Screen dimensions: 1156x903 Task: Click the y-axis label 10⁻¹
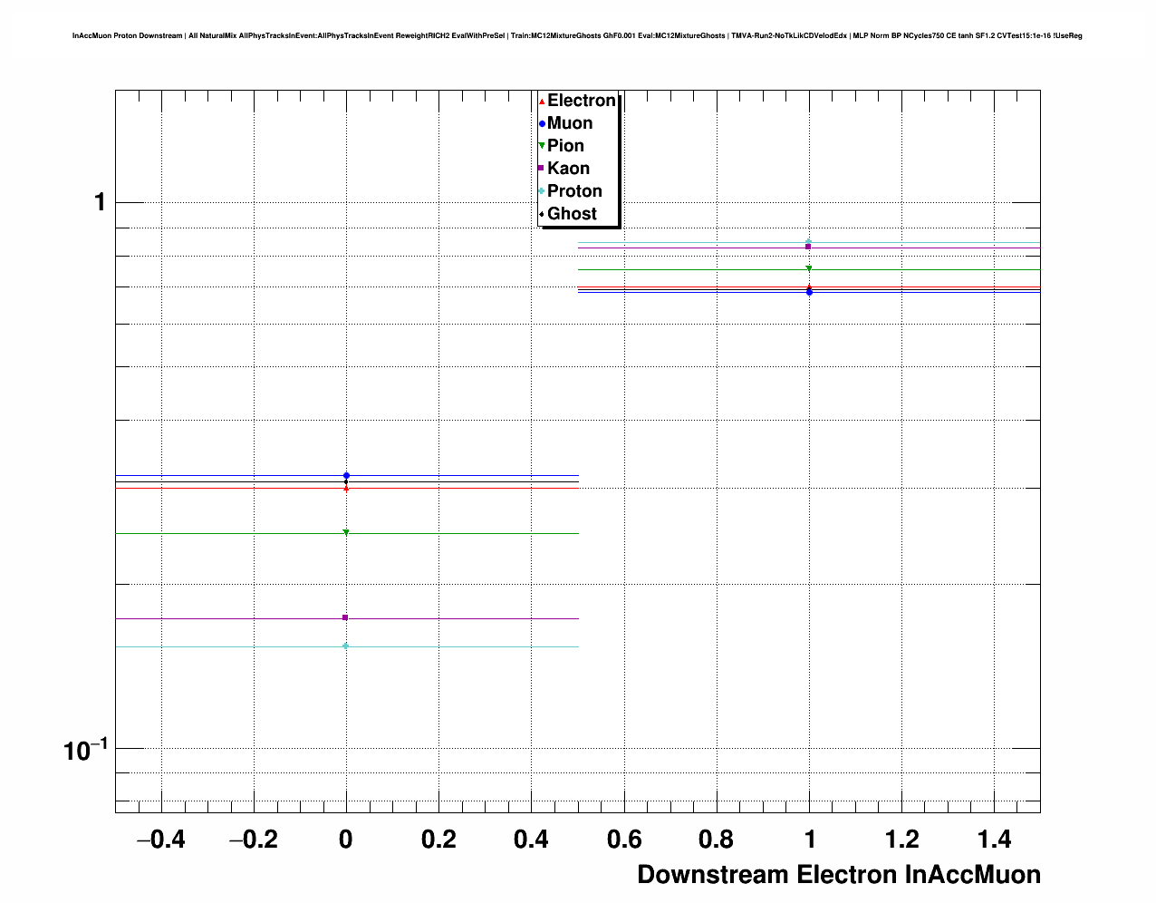[85, 749]
